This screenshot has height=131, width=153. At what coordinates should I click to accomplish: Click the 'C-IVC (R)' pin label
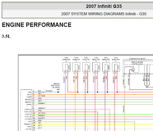(x=28, y=117)
